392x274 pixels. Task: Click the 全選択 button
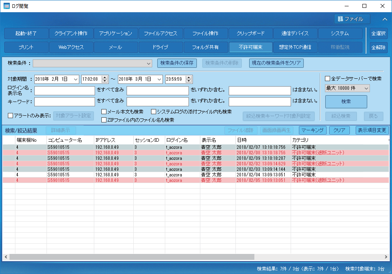coord(379,33)
